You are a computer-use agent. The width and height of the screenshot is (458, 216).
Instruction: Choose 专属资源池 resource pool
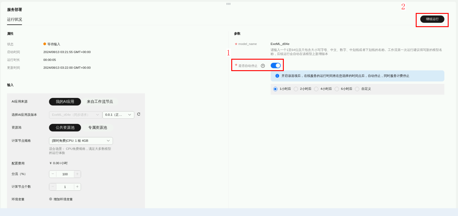[97, 128]
